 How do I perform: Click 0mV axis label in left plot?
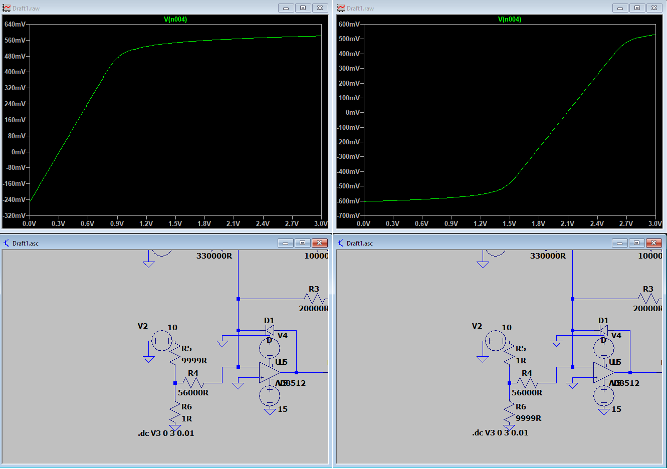pos(19,152)
